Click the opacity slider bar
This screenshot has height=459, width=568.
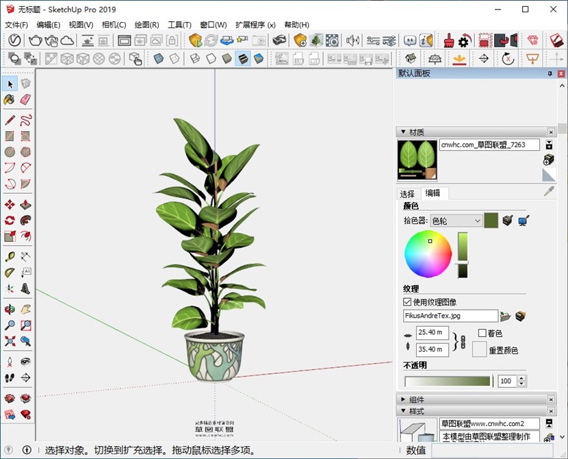click(448, 381)
